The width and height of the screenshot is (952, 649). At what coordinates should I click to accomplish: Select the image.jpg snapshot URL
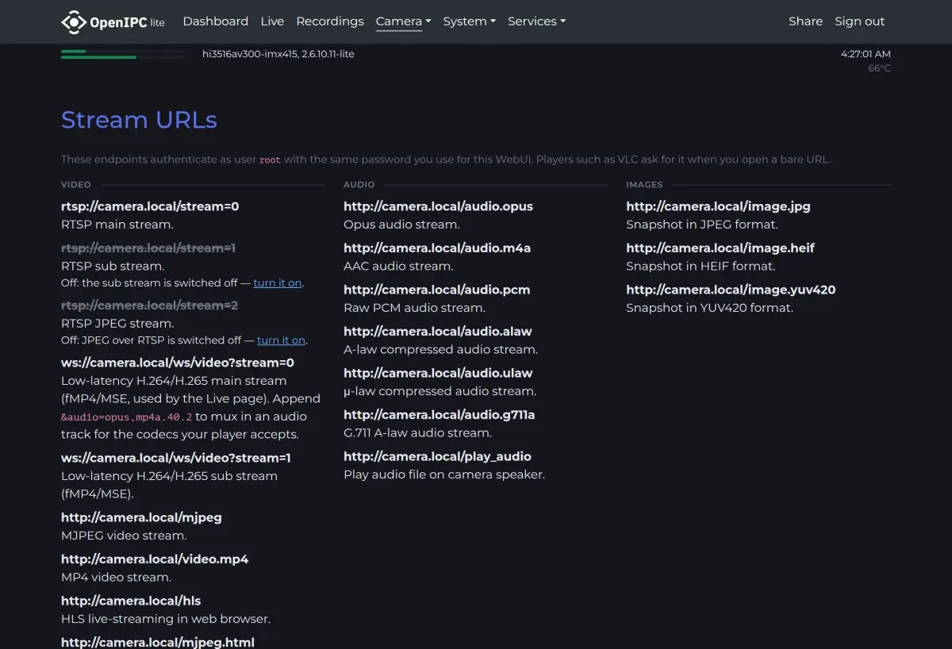coord(718,206)
